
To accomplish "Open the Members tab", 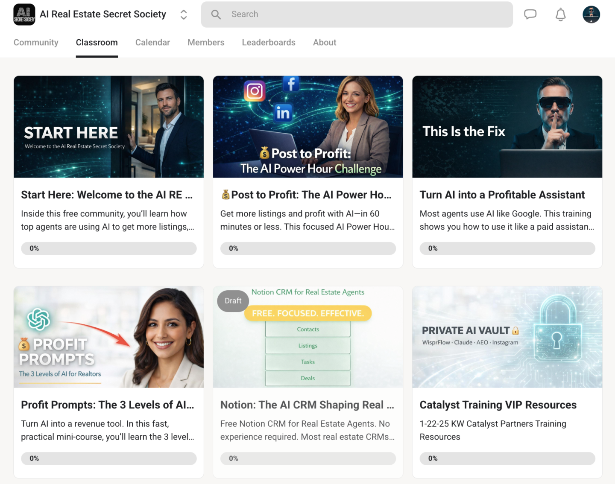I will pos(206,43).
